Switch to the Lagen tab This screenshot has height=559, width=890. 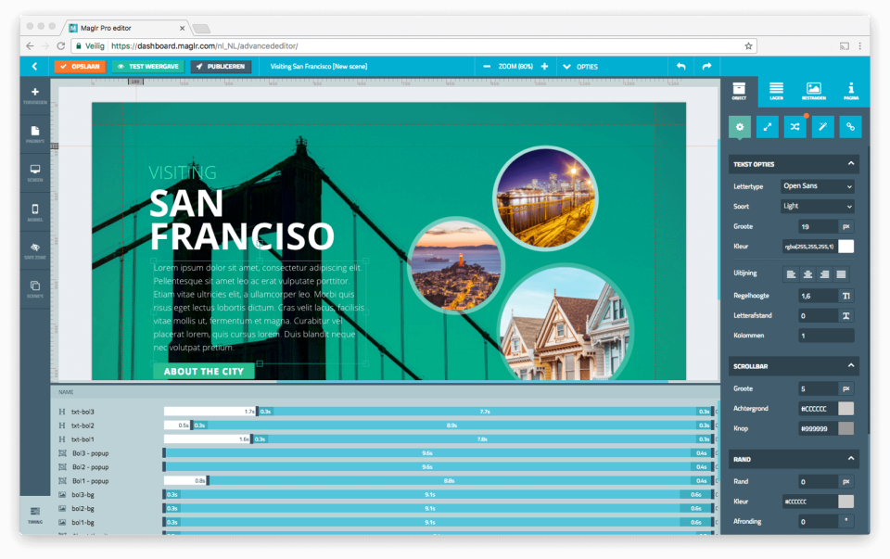click(x=776, y=90)
